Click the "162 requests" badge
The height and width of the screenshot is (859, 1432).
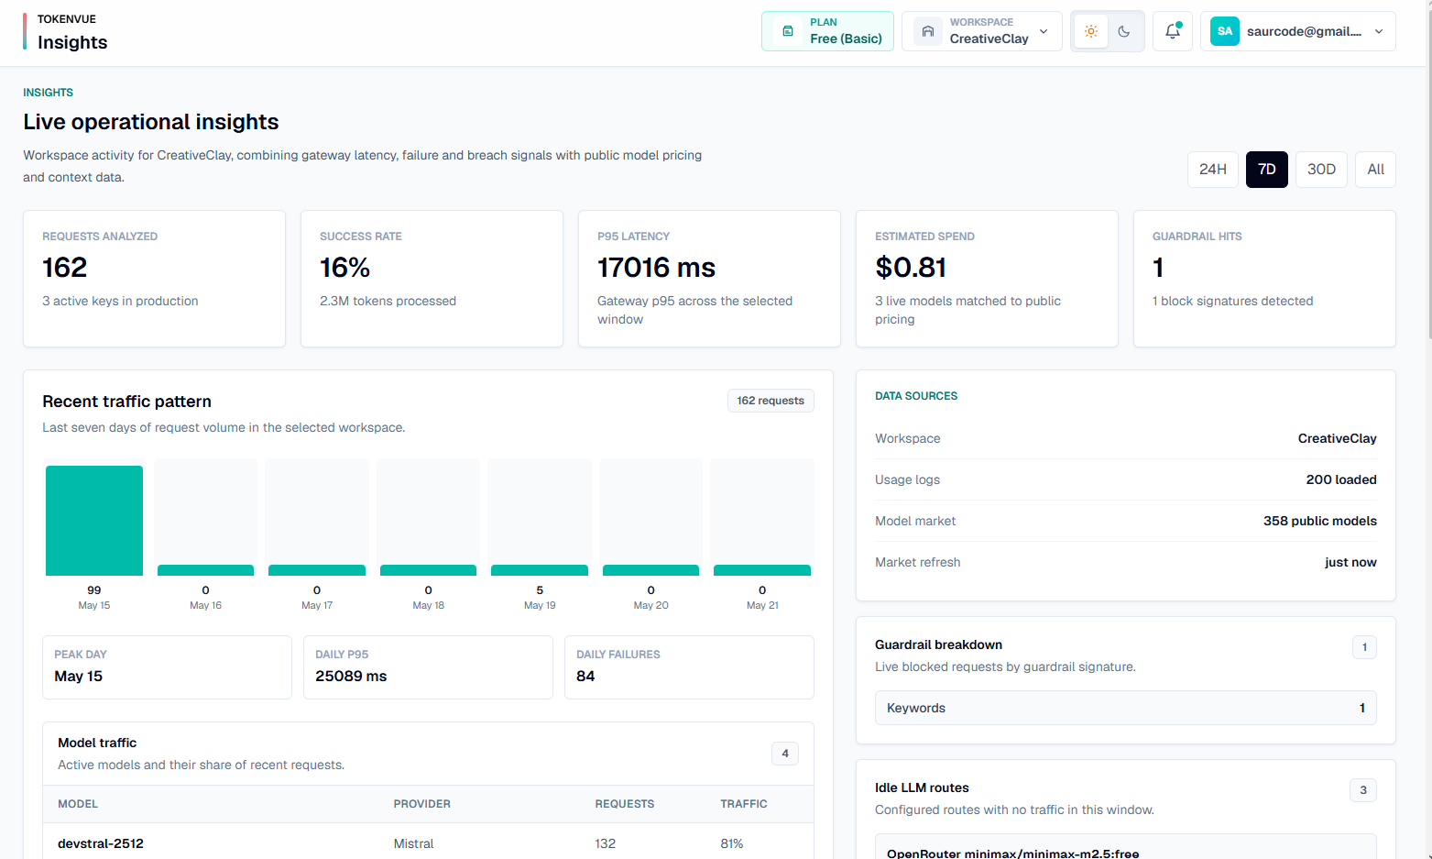pyautogui.click(x=771, y=401)
